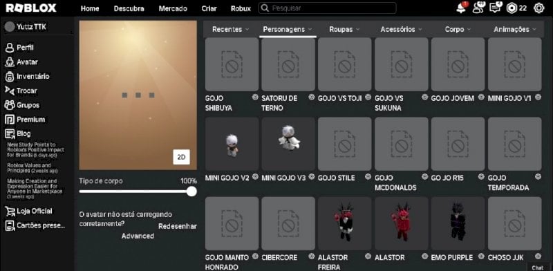553x271 pixels.
Task: Select the ALASTOR FREIRA character thumbnail
Action: click(x=344, y=224)
